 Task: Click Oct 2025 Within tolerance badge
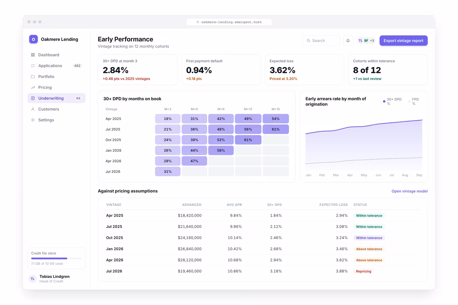[x=369, y=238]
